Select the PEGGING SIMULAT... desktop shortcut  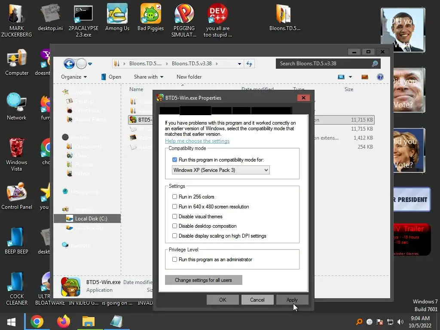click(x=184, y=20)
